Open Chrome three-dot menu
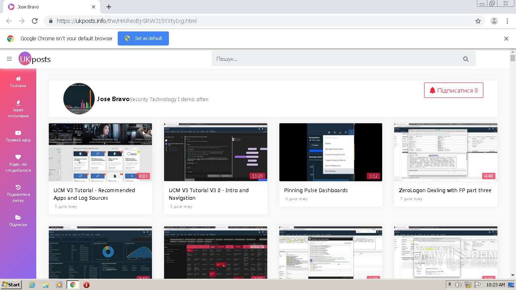Image resolution: width=516 pixels, height=290 pixels. [507, 21]
